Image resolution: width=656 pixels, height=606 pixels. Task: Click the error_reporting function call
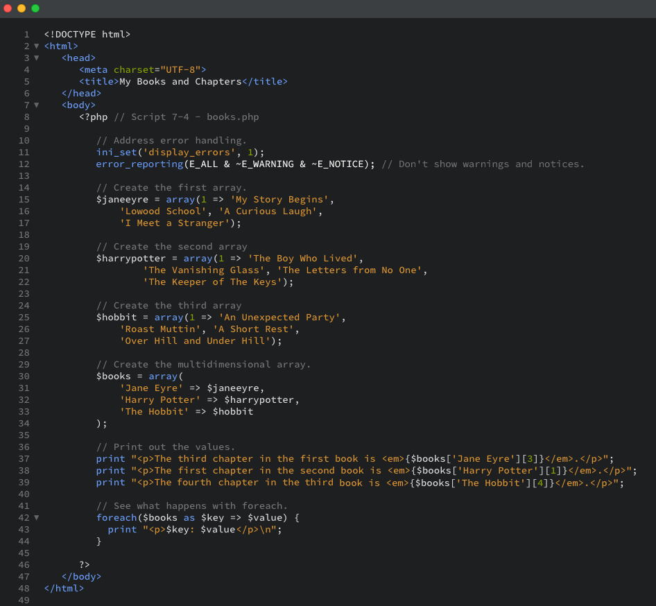[x=140, y=164]
